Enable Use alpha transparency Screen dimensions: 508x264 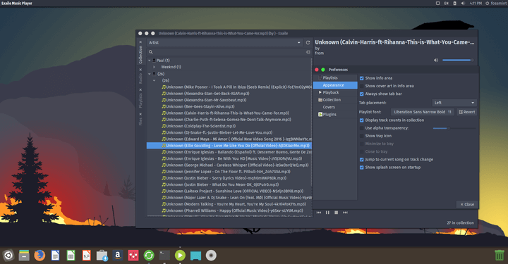pos(361,128)
